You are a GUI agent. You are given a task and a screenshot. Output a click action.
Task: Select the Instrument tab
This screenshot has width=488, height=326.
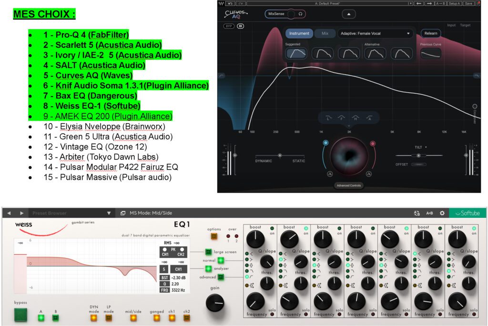[x=299, y=33]
